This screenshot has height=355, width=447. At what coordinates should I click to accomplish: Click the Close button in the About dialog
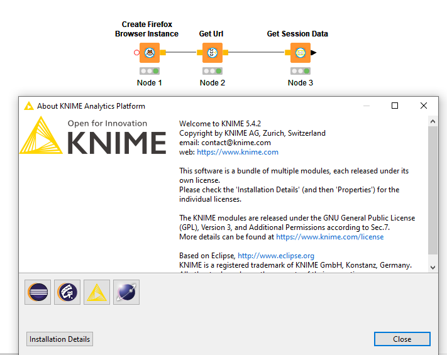tap(402, 339)
